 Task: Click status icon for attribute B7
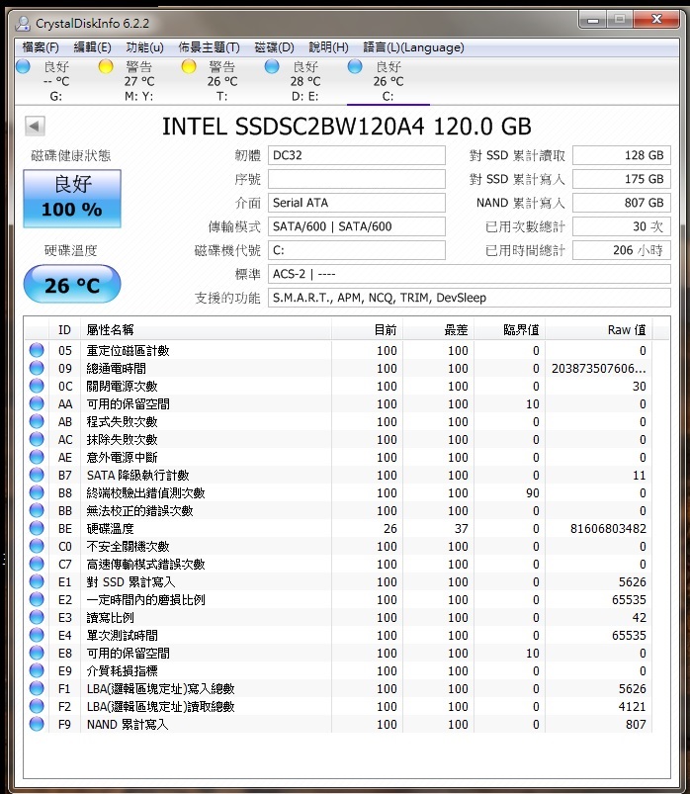click(x=37, y=475)
